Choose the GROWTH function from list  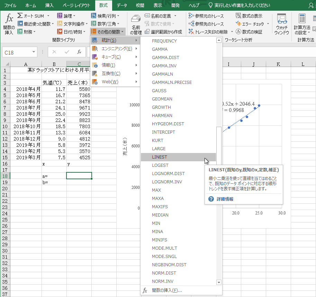pos(178,107)
